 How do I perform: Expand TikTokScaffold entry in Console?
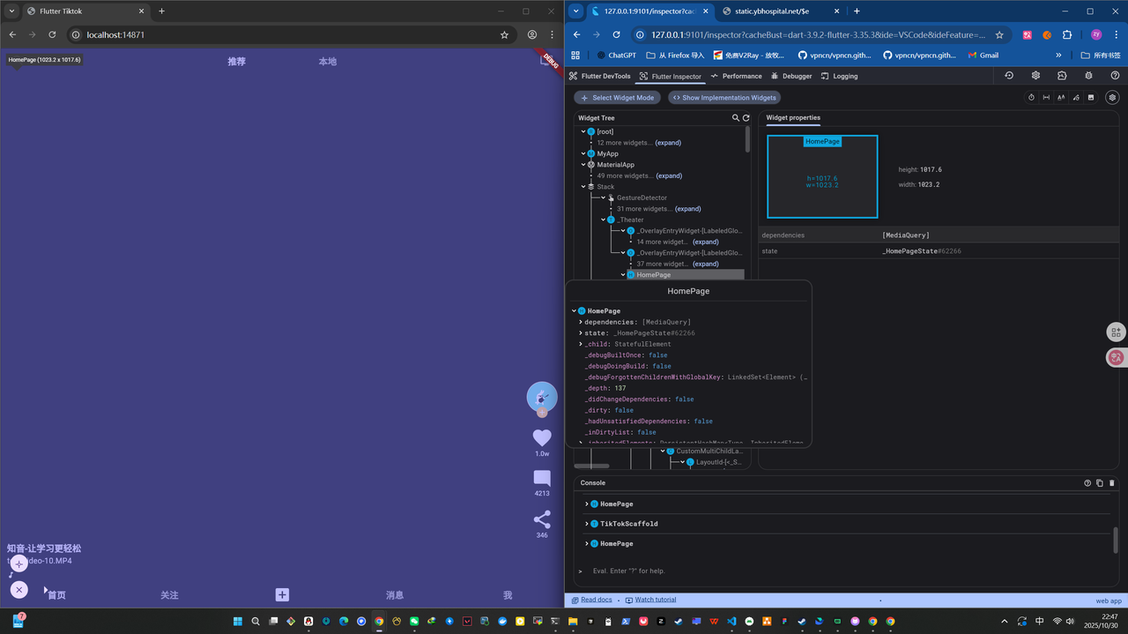click(x=587, y=524)
